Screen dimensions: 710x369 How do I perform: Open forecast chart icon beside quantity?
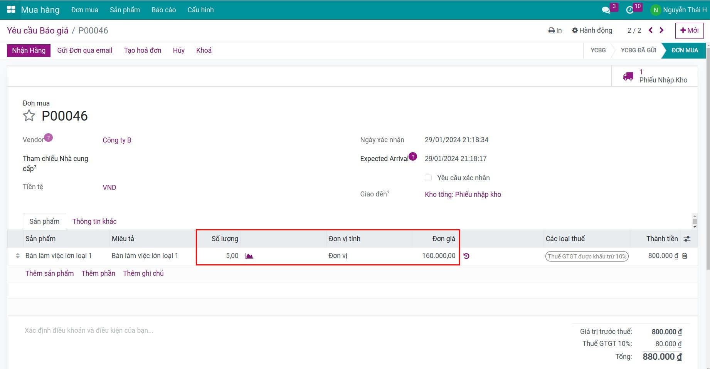coord(249,256)
